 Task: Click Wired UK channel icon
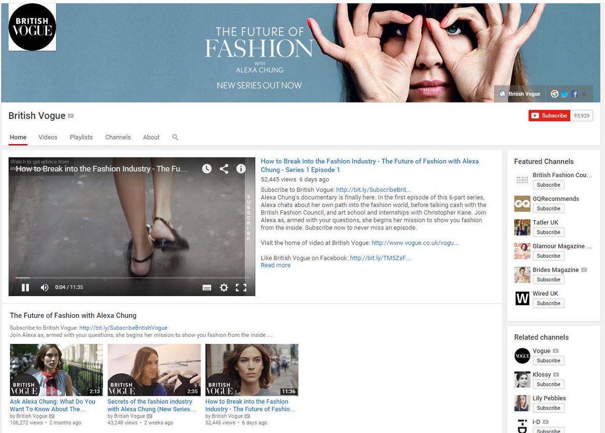[522, 298]
